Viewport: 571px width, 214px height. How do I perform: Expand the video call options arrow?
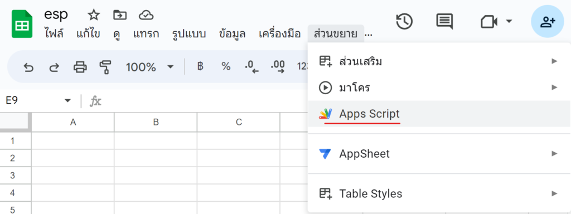point(509,22)
